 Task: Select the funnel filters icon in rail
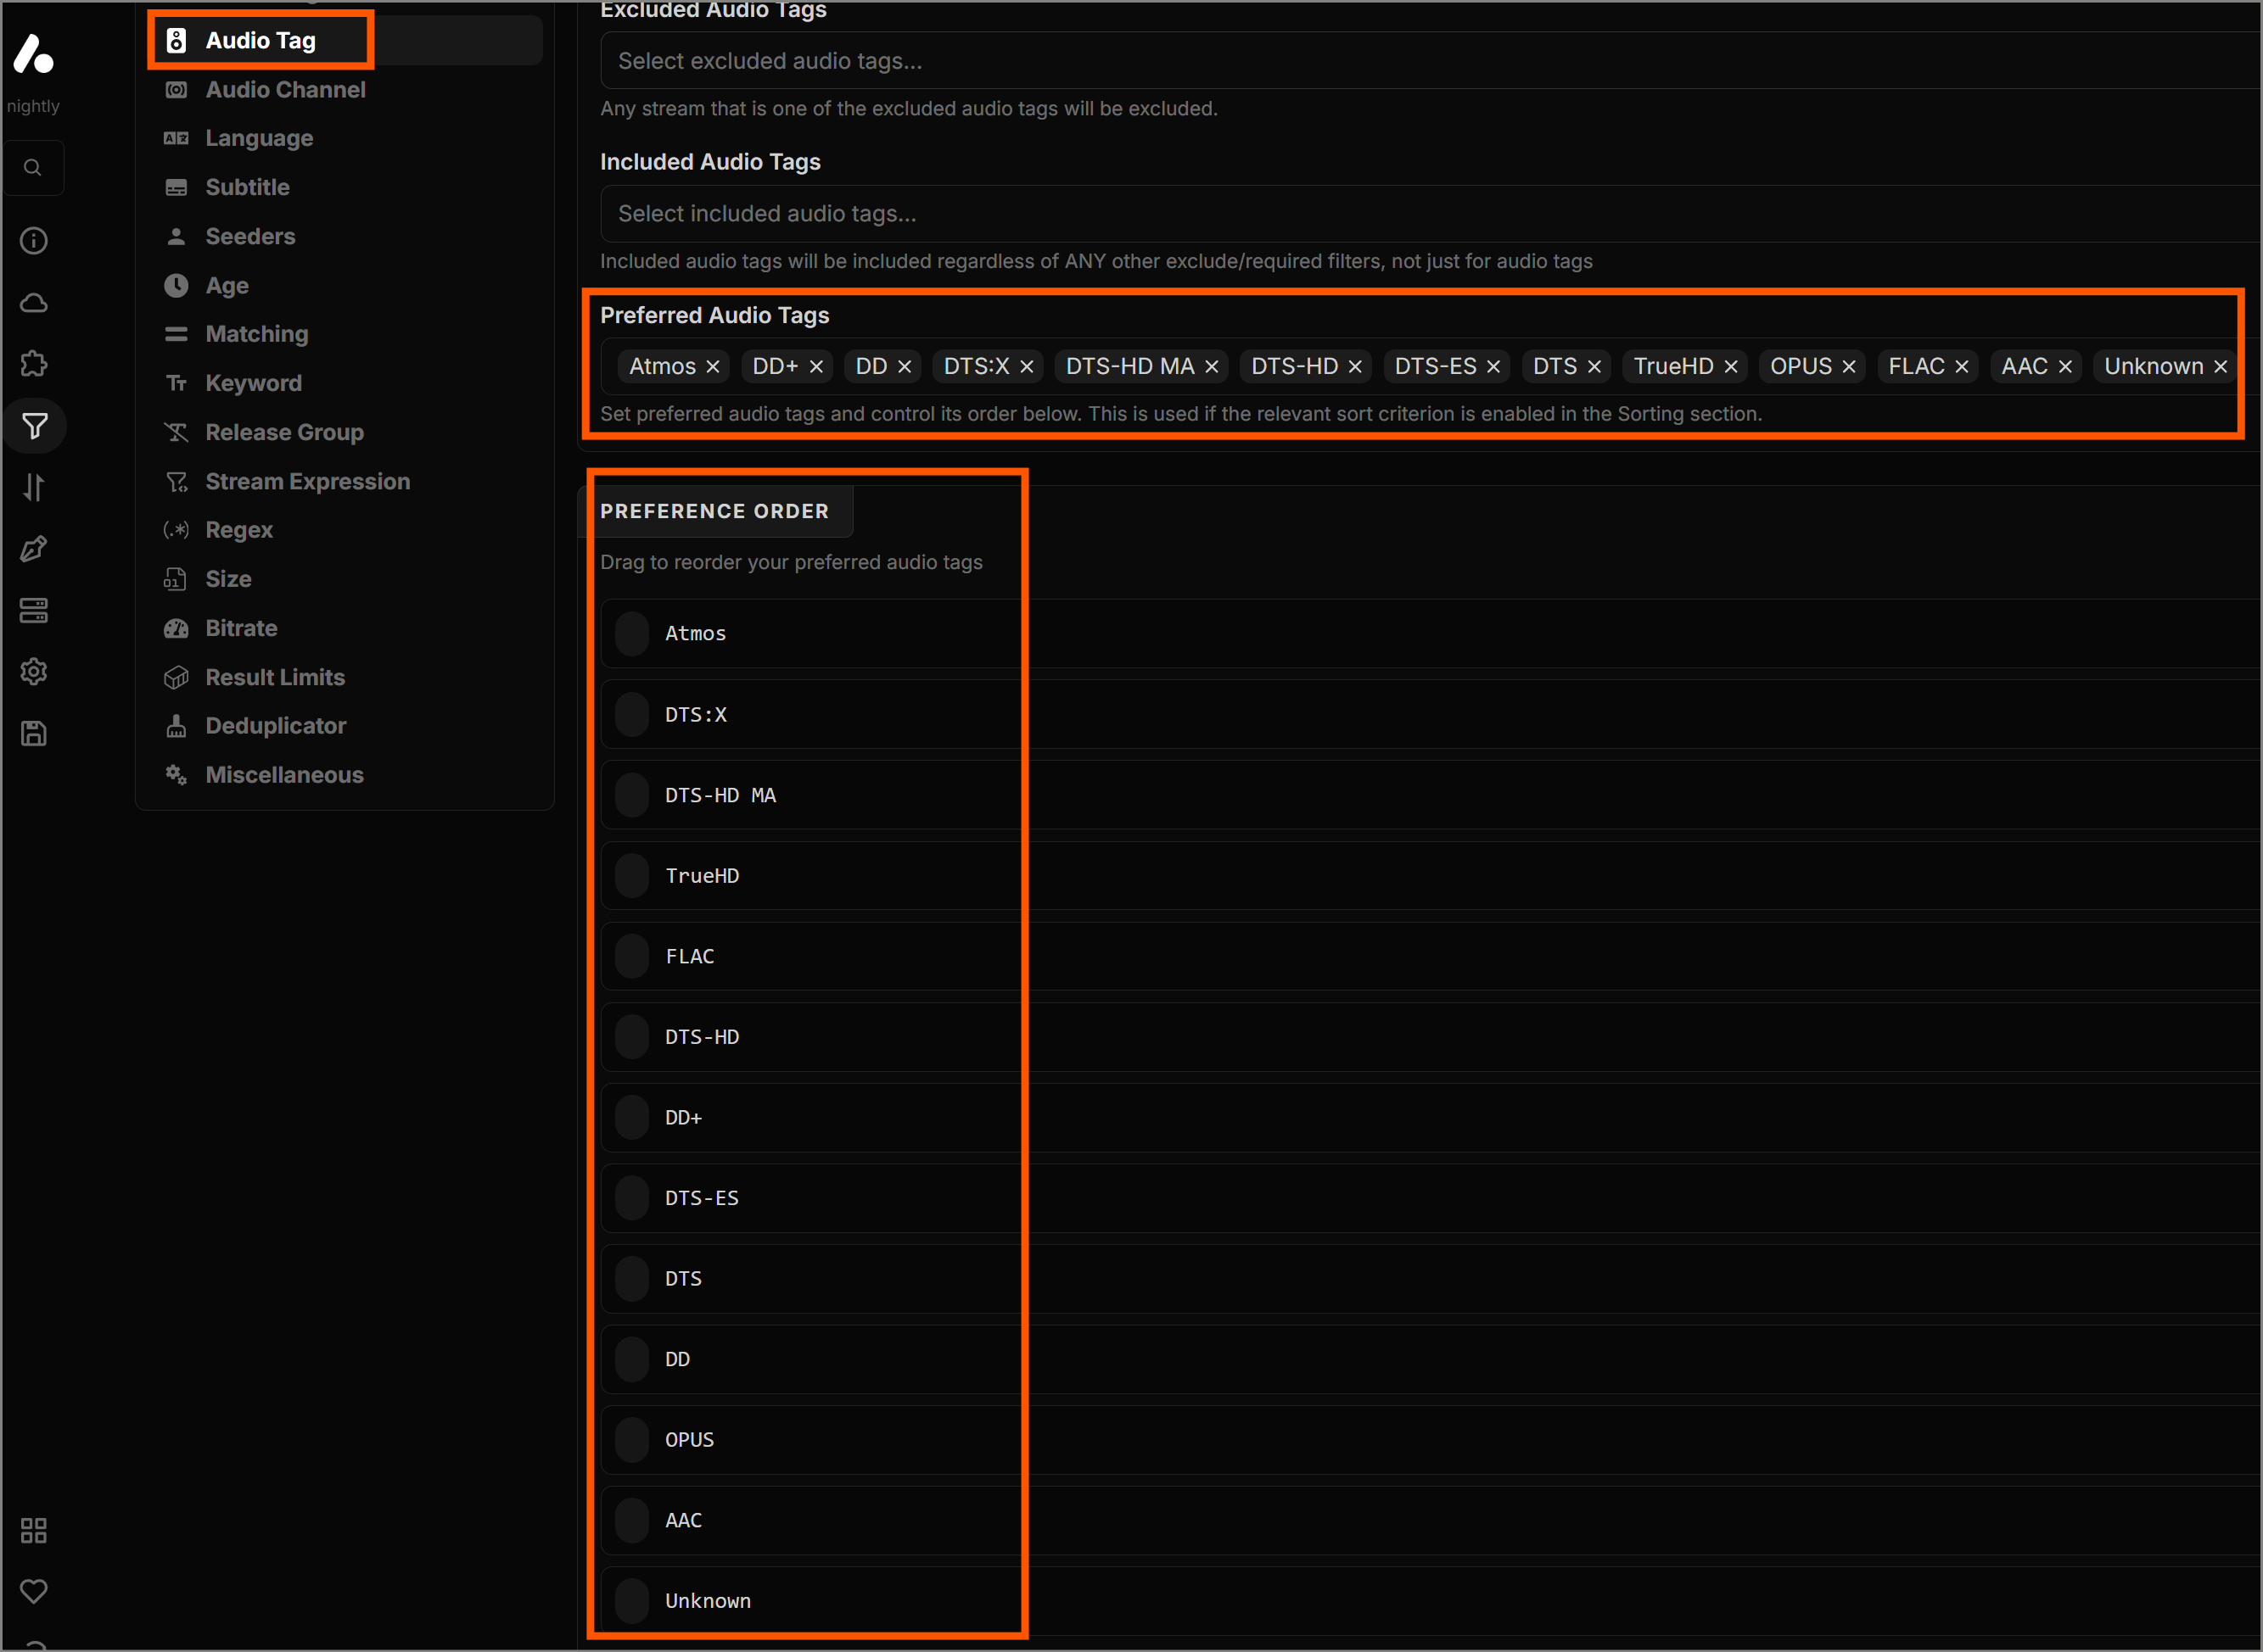click(34, 427)
